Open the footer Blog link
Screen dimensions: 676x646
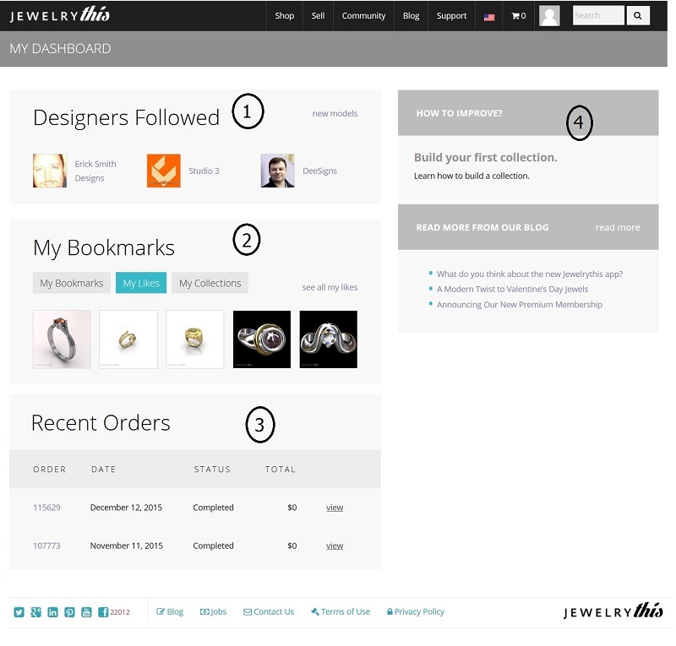tap(170, 612)
